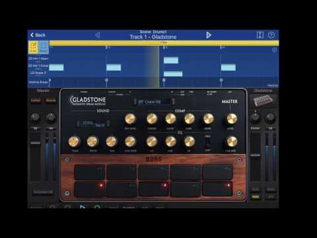The height and width of the screenshot is (238, 317).
Task: Select the Select tool beside Draw
Action: (44, 47)
